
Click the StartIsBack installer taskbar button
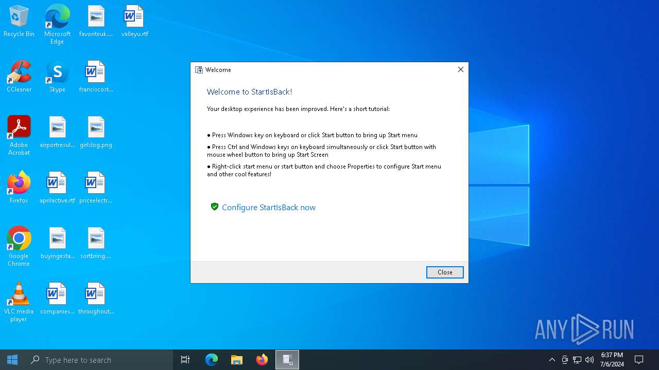[287, 360]
